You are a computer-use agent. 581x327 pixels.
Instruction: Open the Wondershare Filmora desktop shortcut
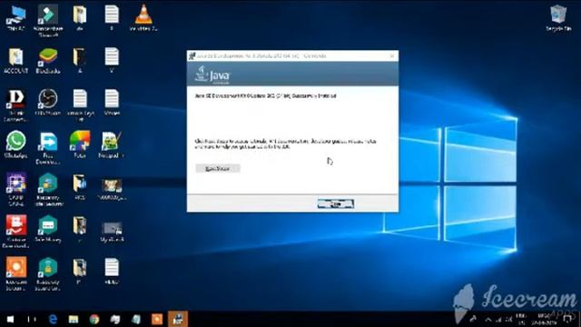(x=48, y=20)
